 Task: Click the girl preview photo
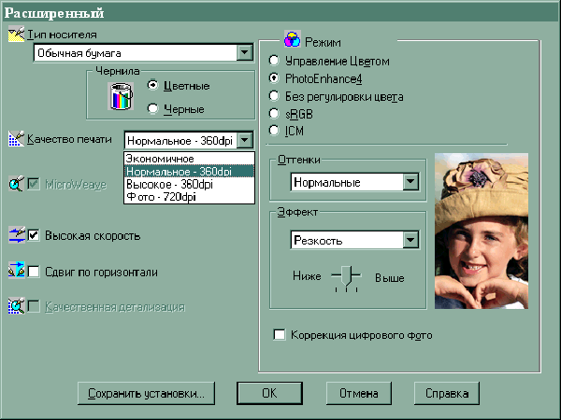482,231
